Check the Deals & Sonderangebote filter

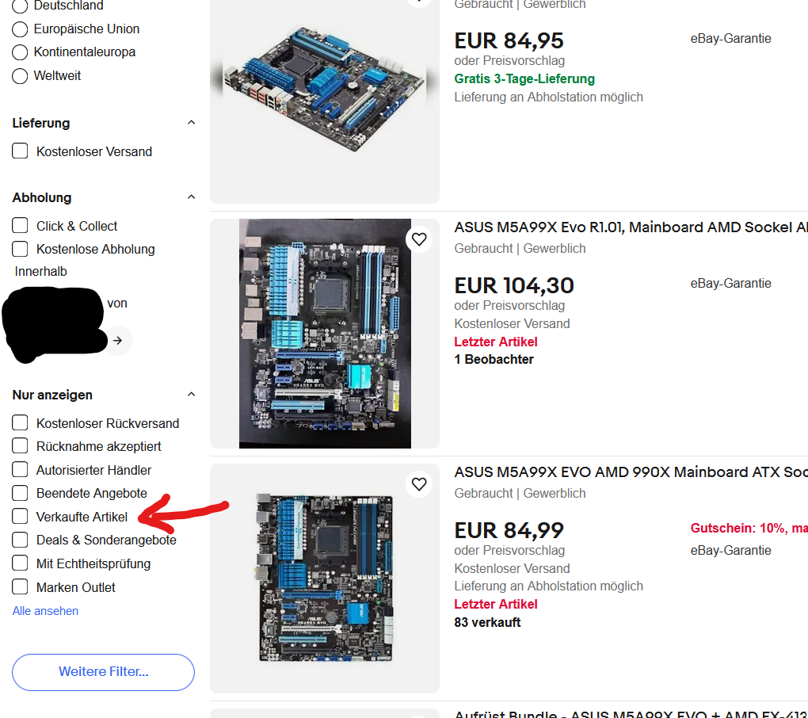coord(20,540)
